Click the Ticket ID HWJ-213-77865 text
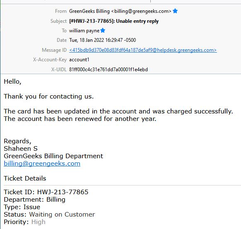The image size is (241, 229). [x=46, y=192]
